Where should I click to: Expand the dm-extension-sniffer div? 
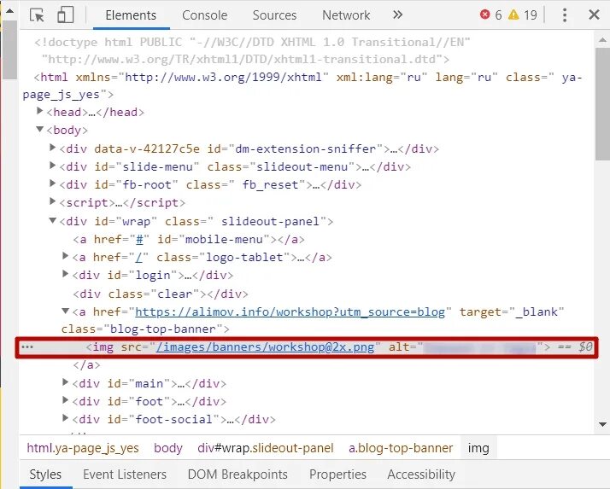pos(52,148)
